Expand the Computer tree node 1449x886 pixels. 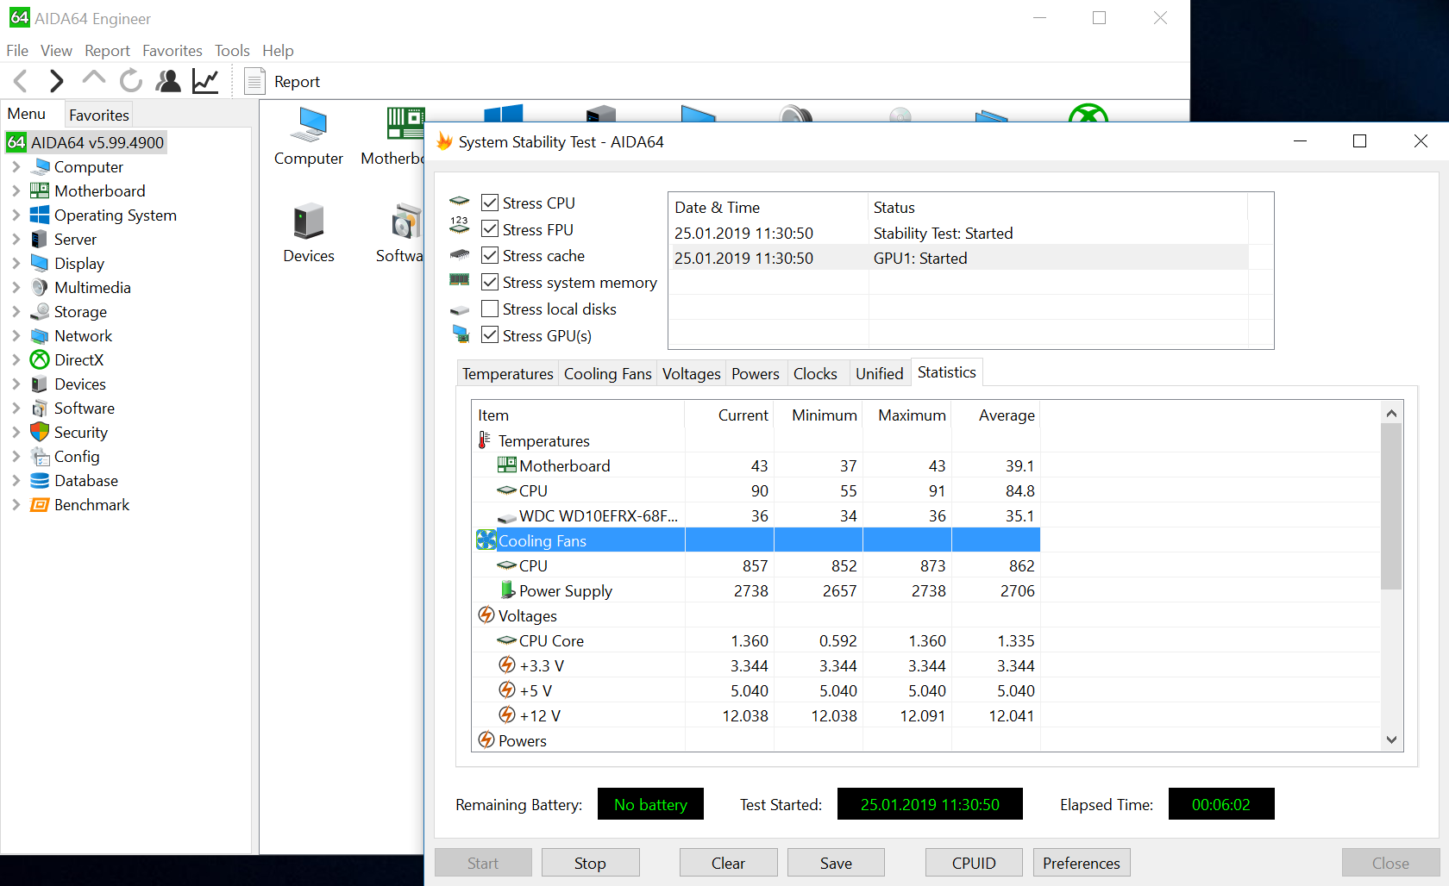16,166
